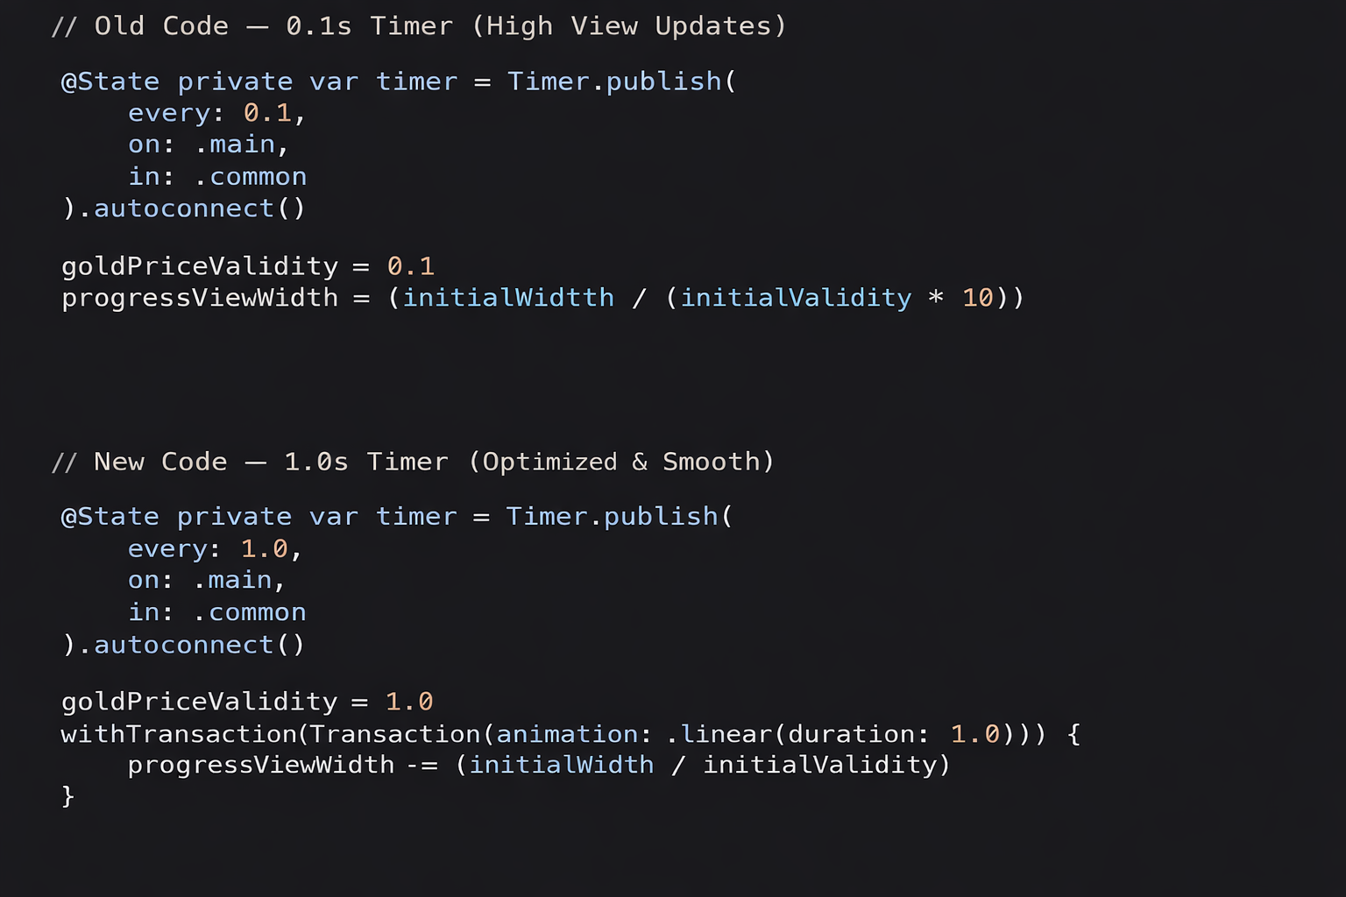Click "goldPriceValidity" assigned to 0.1
This screenshot has width=1346, height=897.
[200, 266]
